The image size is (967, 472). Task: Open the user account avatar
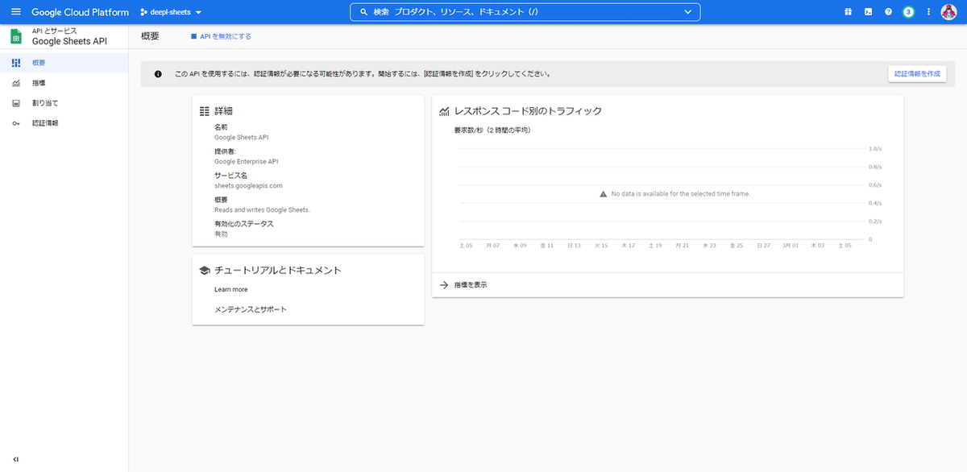click(x=948, y=12)
